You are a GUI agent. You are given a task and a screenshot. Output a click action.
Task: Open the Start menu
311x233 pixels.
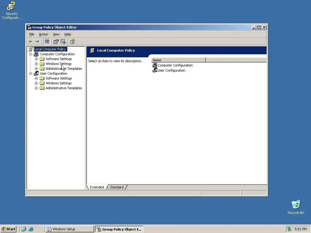coord(8,229)
